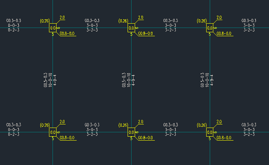Viewport: 269px width, 165px height.
Task: Select C0.8-0.0 label at lower-left column
Action: (x=67, y=138)
